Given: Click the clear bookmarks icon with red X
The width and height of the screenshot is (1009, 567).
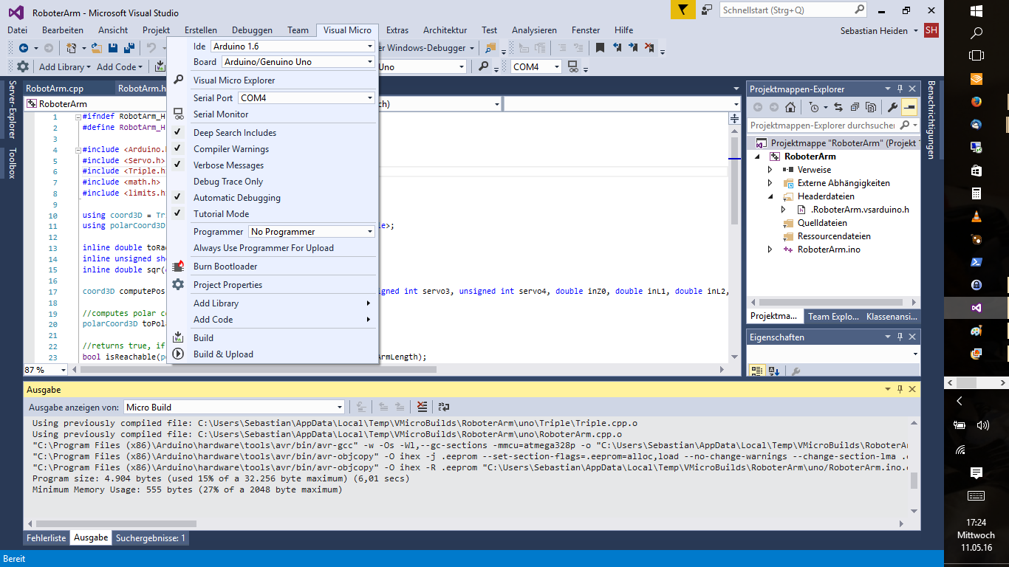Looking at the screenshot, I should click(649, 48).
